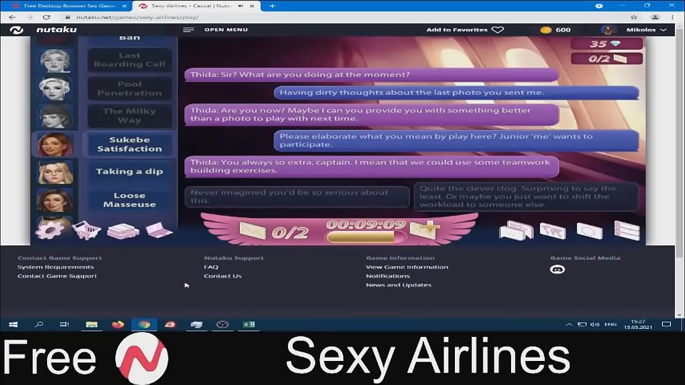Open the stacked list panels icon
The width and height of the screenshot is (685, 385).
(627, 230)
